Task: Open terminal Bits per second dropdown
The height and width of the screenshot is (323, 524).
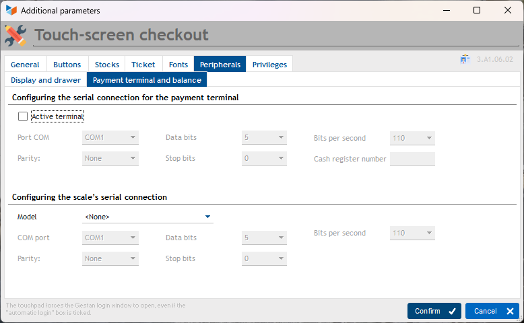Action: tap(412, 138)
